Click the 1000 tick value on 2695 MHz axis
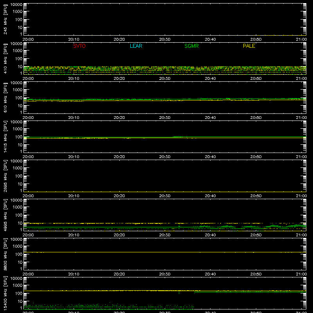 18,168
